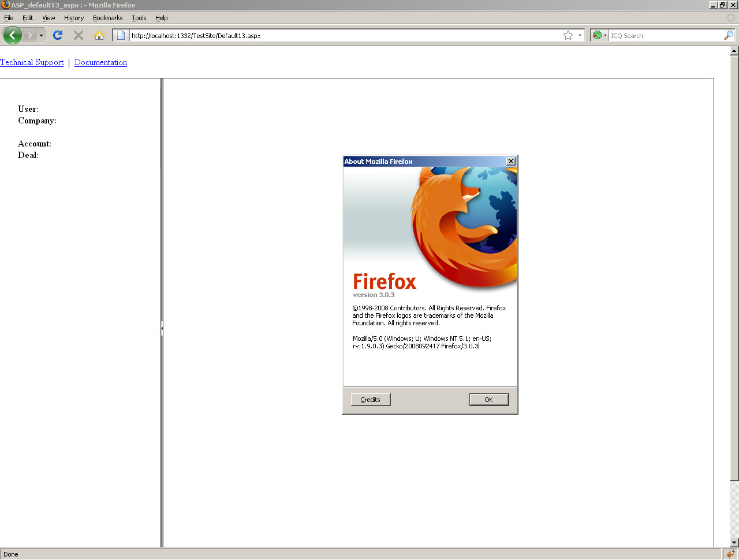
Task: Click the "Done" status bar text
Action: [11, 554]
